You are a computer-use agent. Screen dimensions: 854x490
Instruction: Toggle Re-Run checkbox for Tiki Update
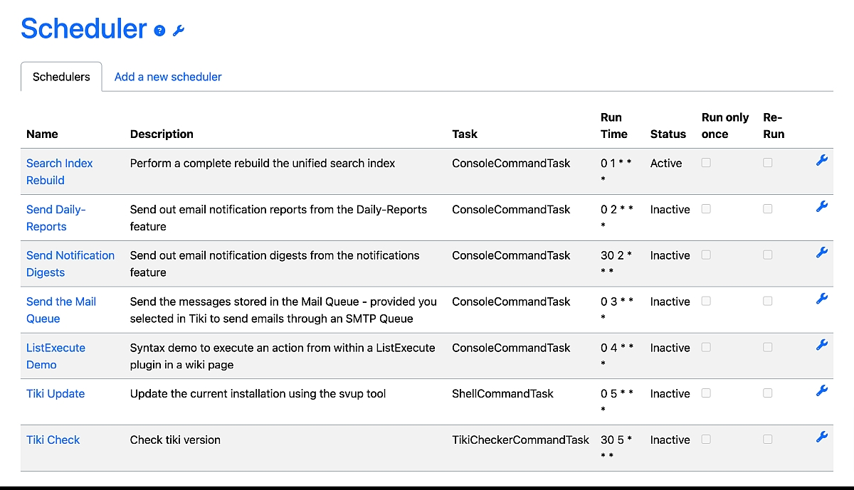(x=767, y=393)
